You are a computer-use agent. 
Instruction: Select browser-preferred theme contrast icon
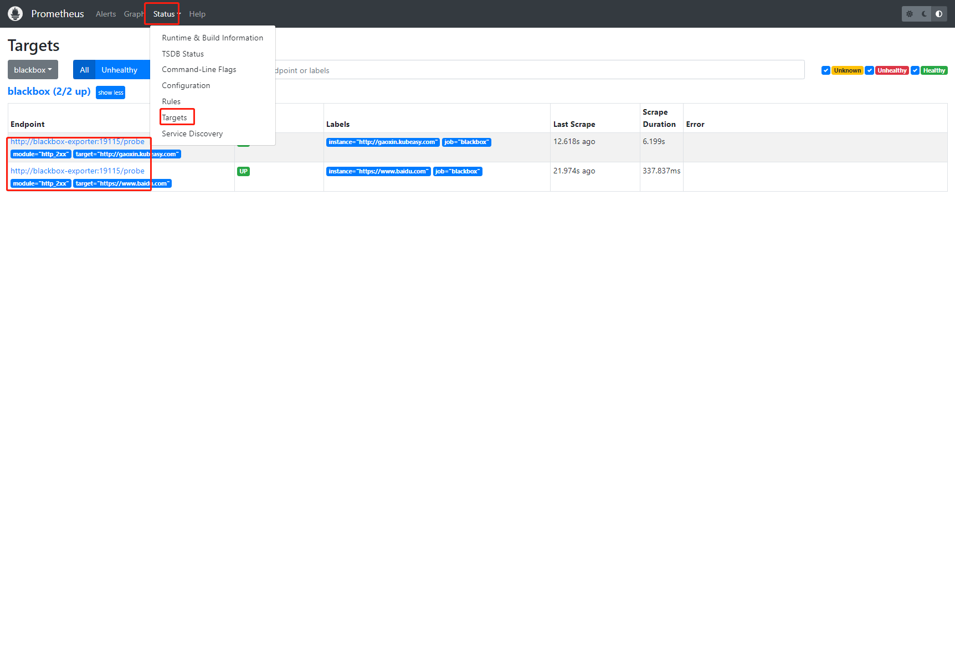click(939, 14)
